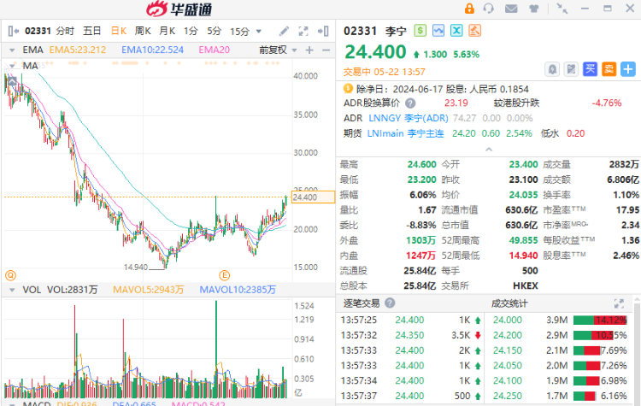Toggle the EMA10:22.524 line legend

click(x=152, y=50)
